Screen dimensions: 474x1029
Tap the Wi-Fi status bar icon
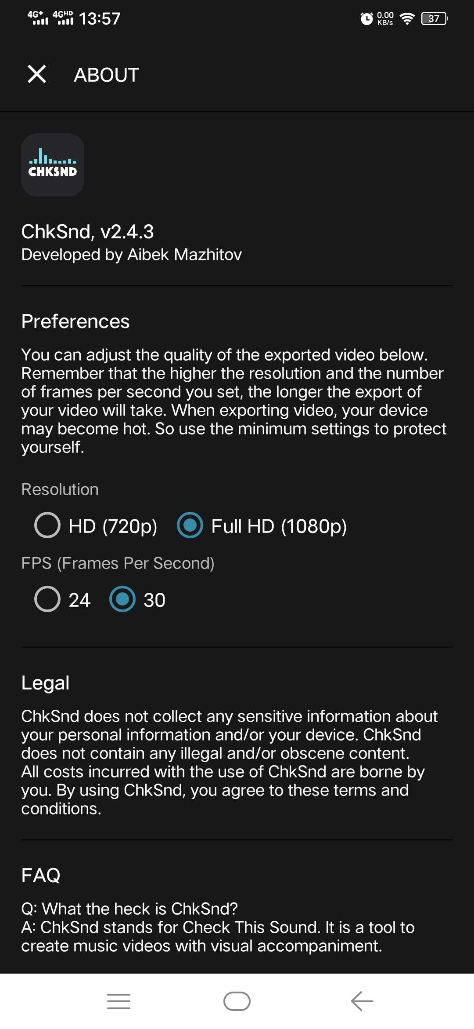(407, 18)
